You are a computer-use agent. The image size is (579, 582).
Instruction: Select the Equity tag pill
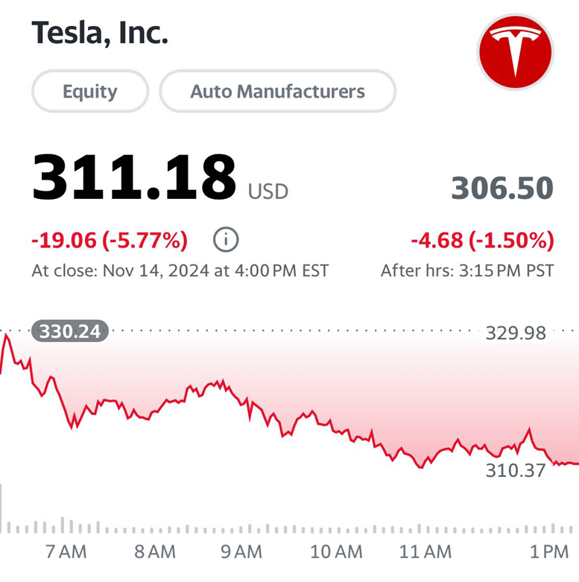(x=90, y=91)
